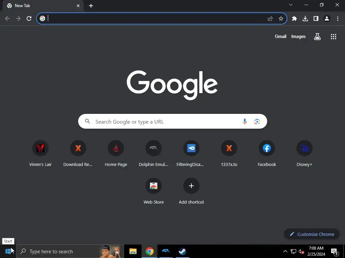The image size is (345, 258).
Task: Click the back navigation arrow
Action: [7, 18]
